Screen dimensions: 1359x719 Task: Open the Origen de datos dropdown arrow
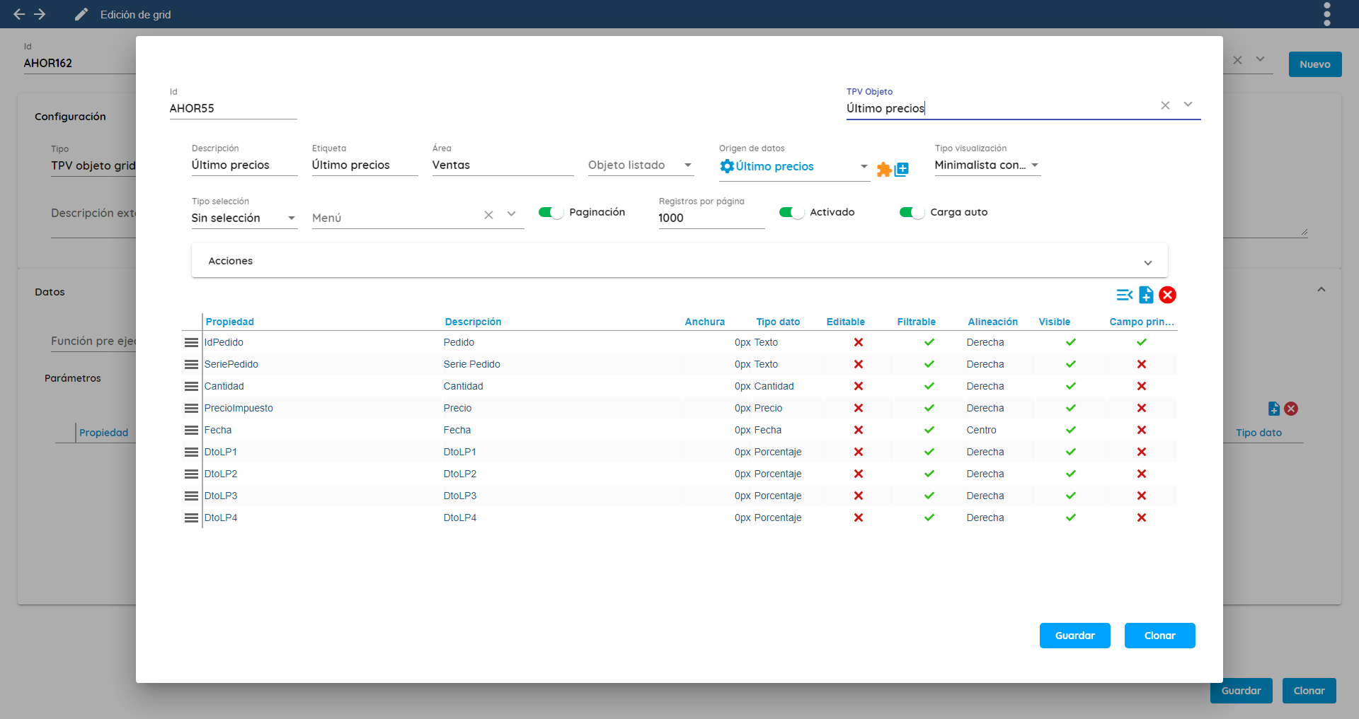tap(864, 166)
